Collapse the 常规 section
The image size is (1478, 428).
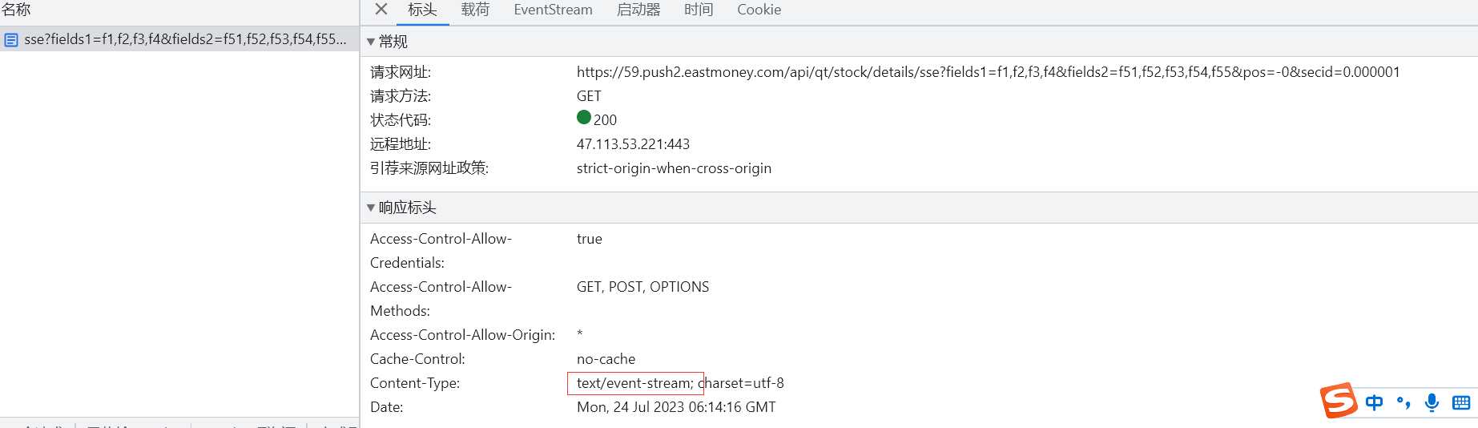tap(371, 42)
